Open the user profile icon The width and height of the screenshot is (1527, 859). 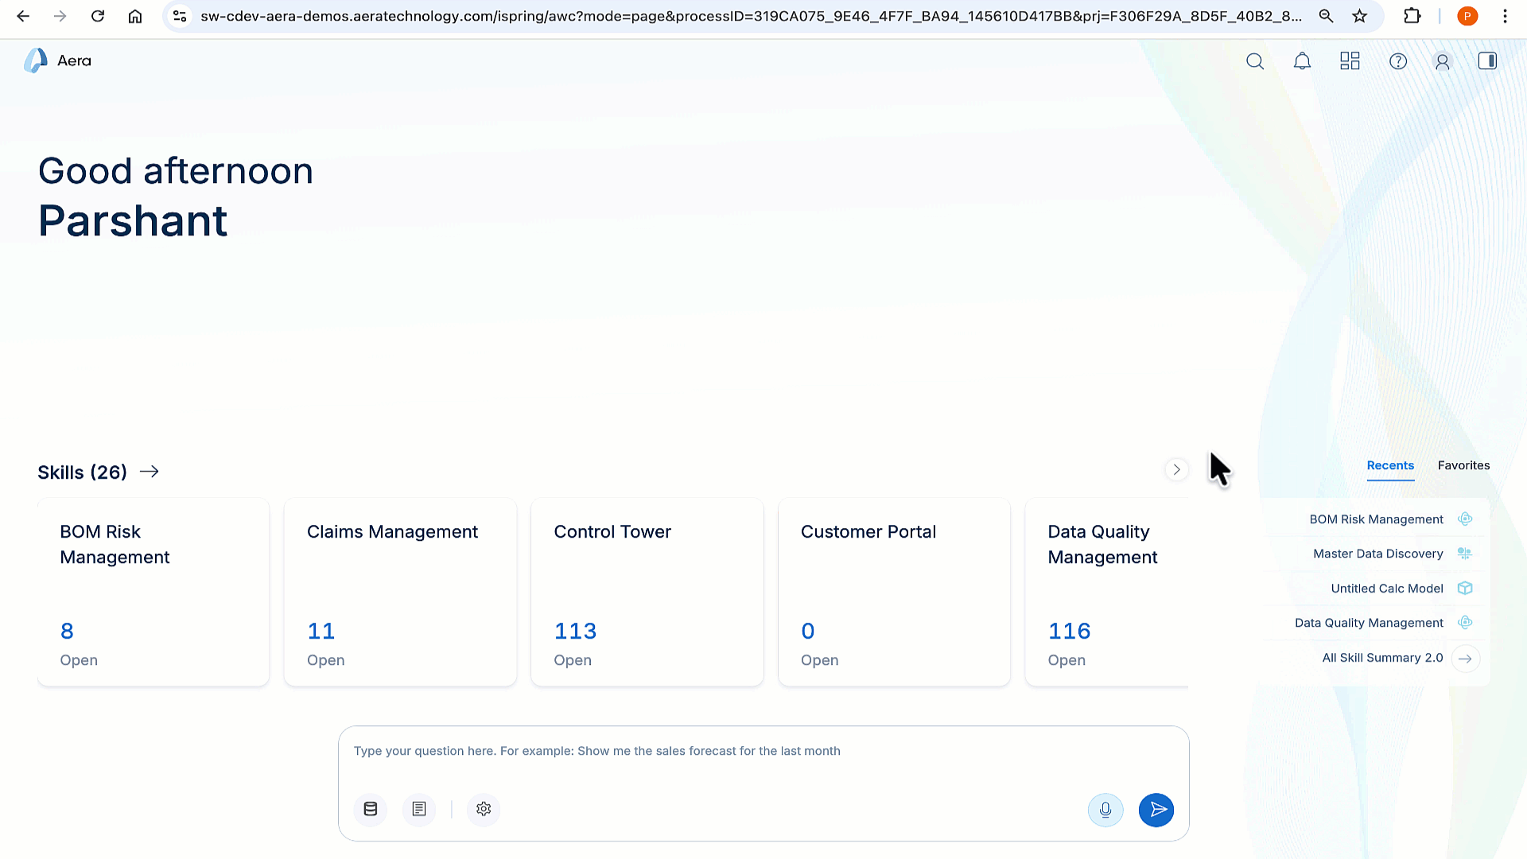pyautogui.click(x=1443, y=61)
